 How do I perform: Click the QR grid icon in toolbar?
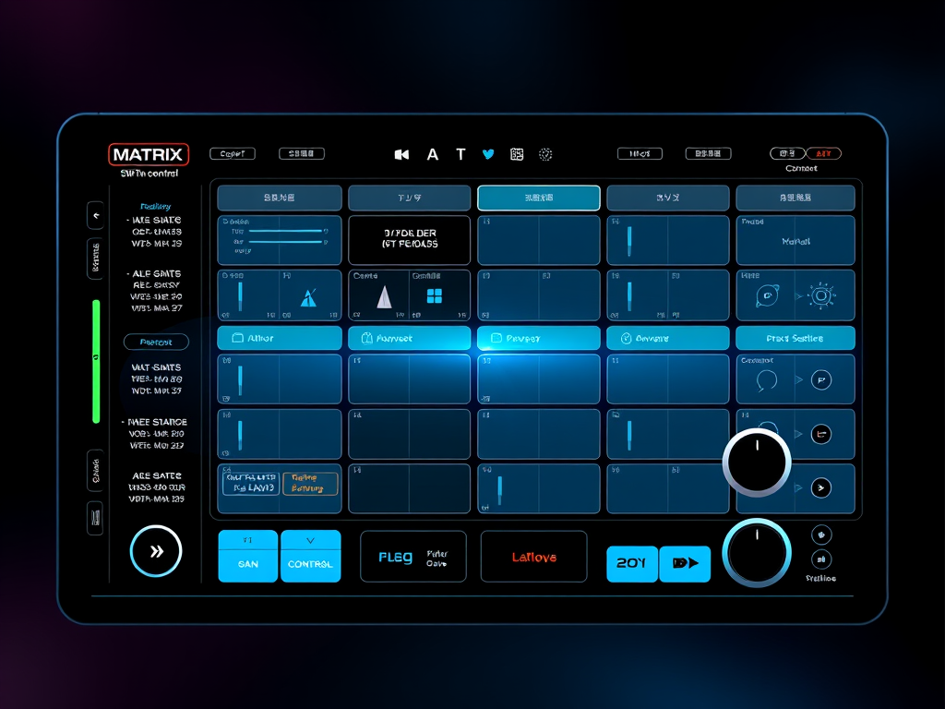pyautogui.click(x=517, y=154)
